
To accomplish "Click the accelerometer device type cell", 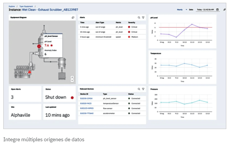I will click(x=109, y=113).
